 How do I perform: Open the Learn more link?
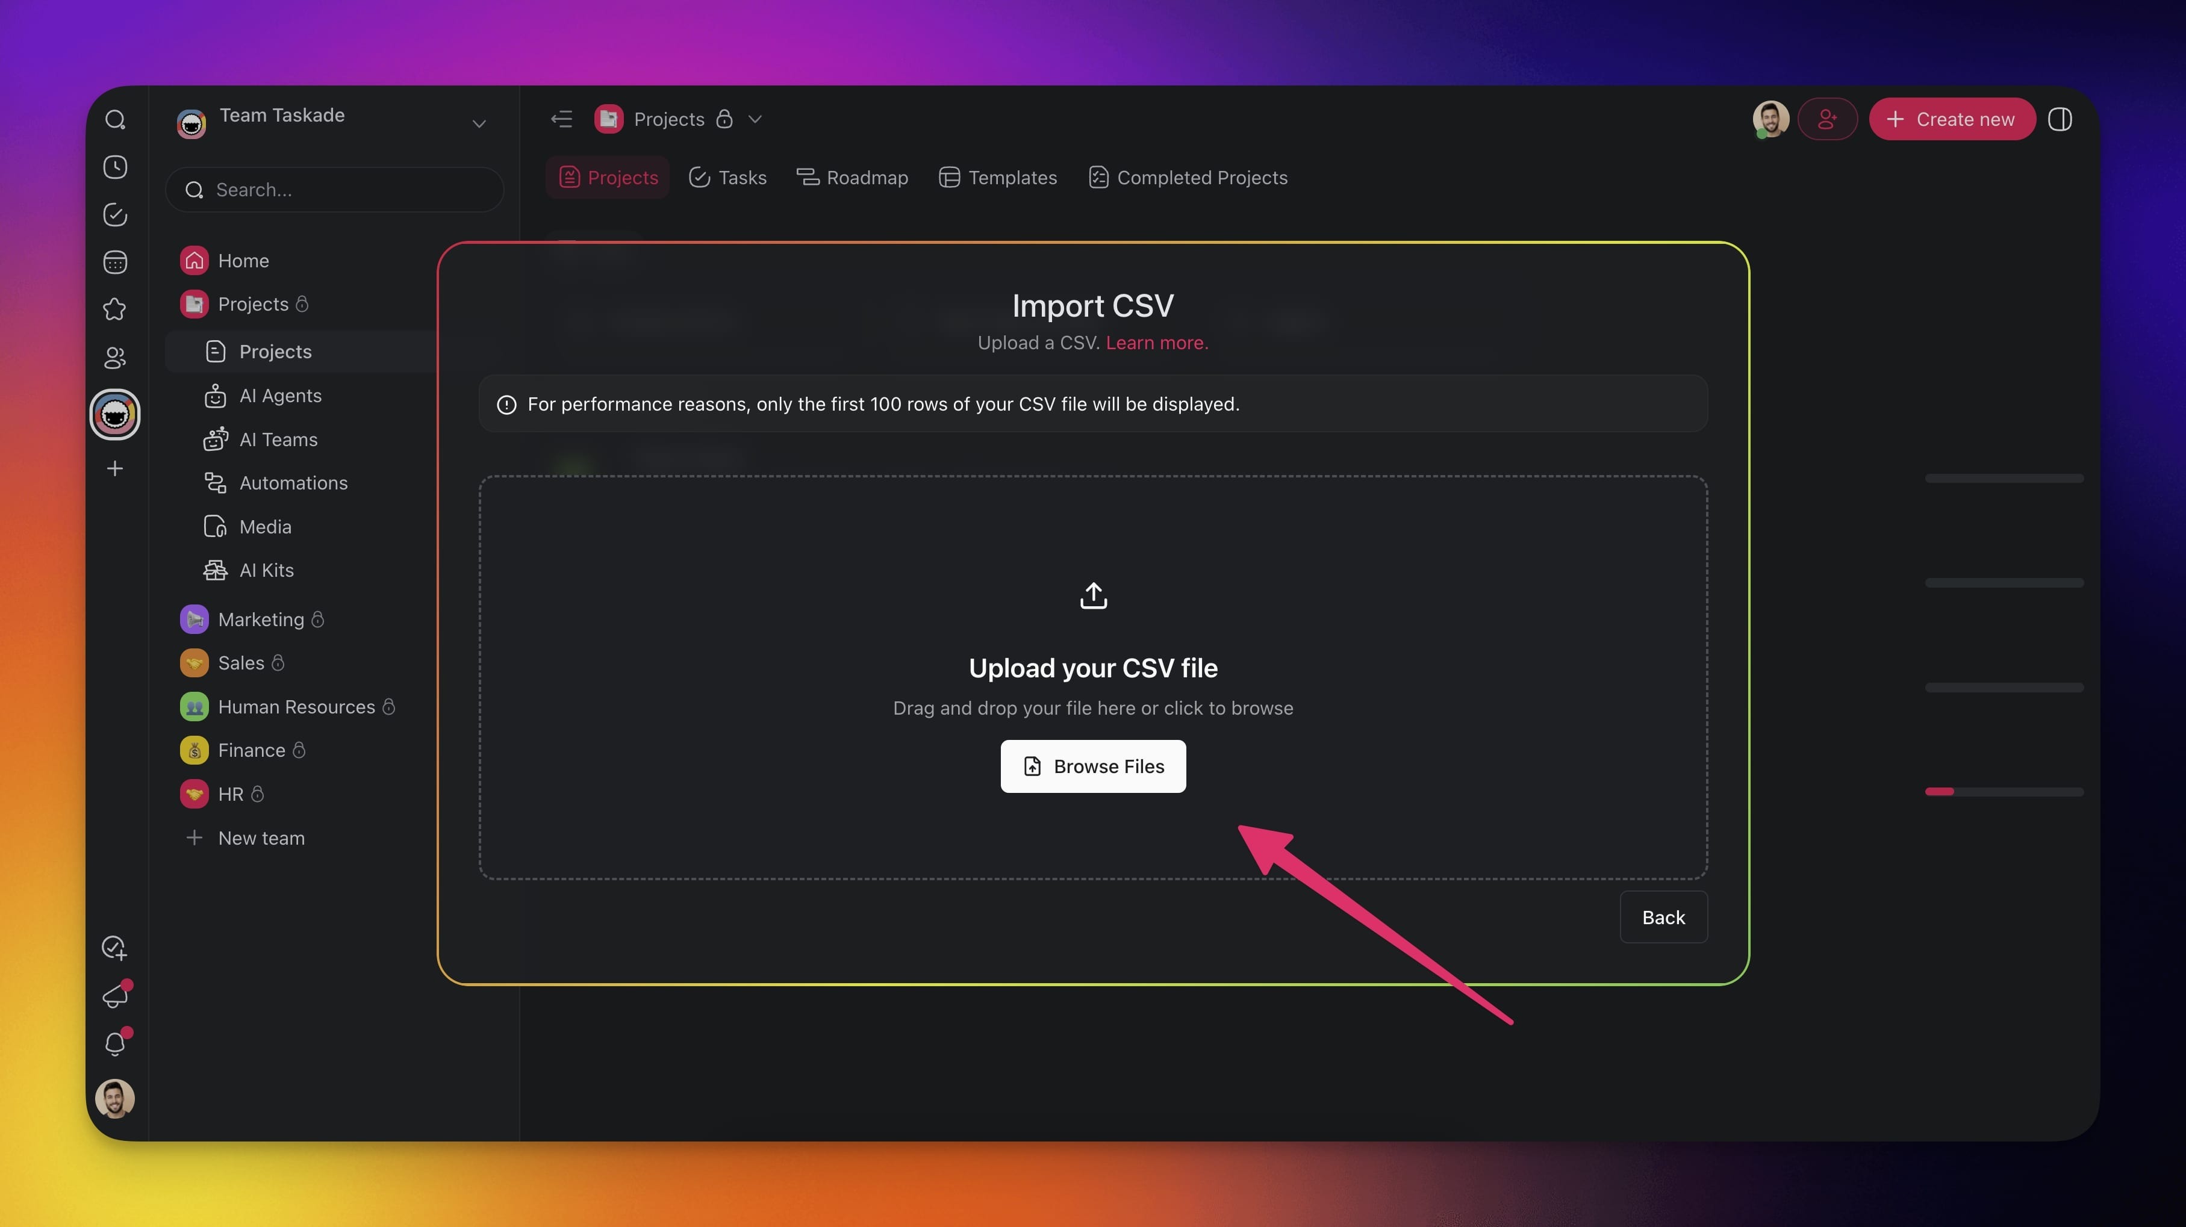(x=1157, y=343)
